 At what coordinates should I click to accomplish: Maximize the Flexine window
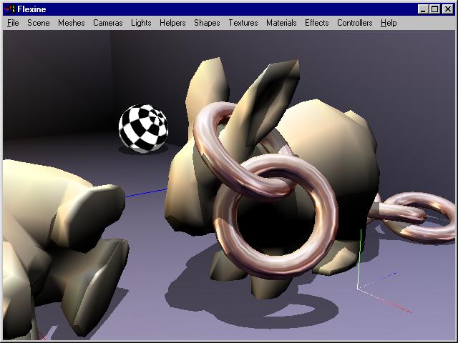[434, 9]
